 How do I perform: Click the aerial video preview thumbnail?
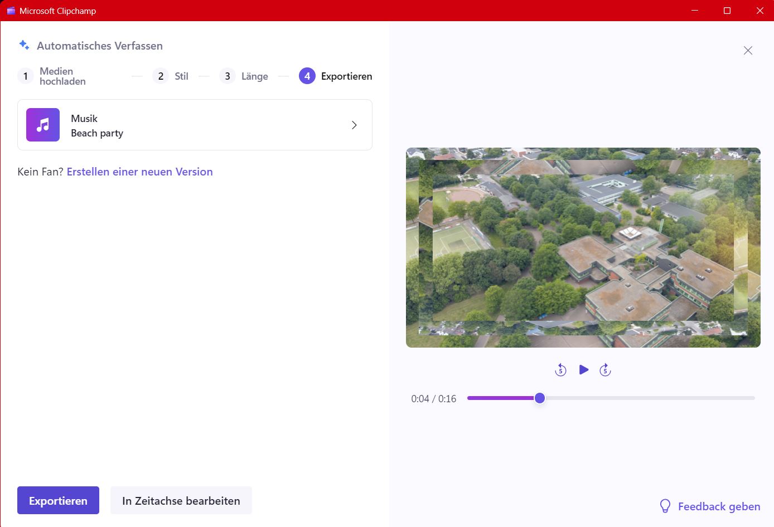point(583,247)
